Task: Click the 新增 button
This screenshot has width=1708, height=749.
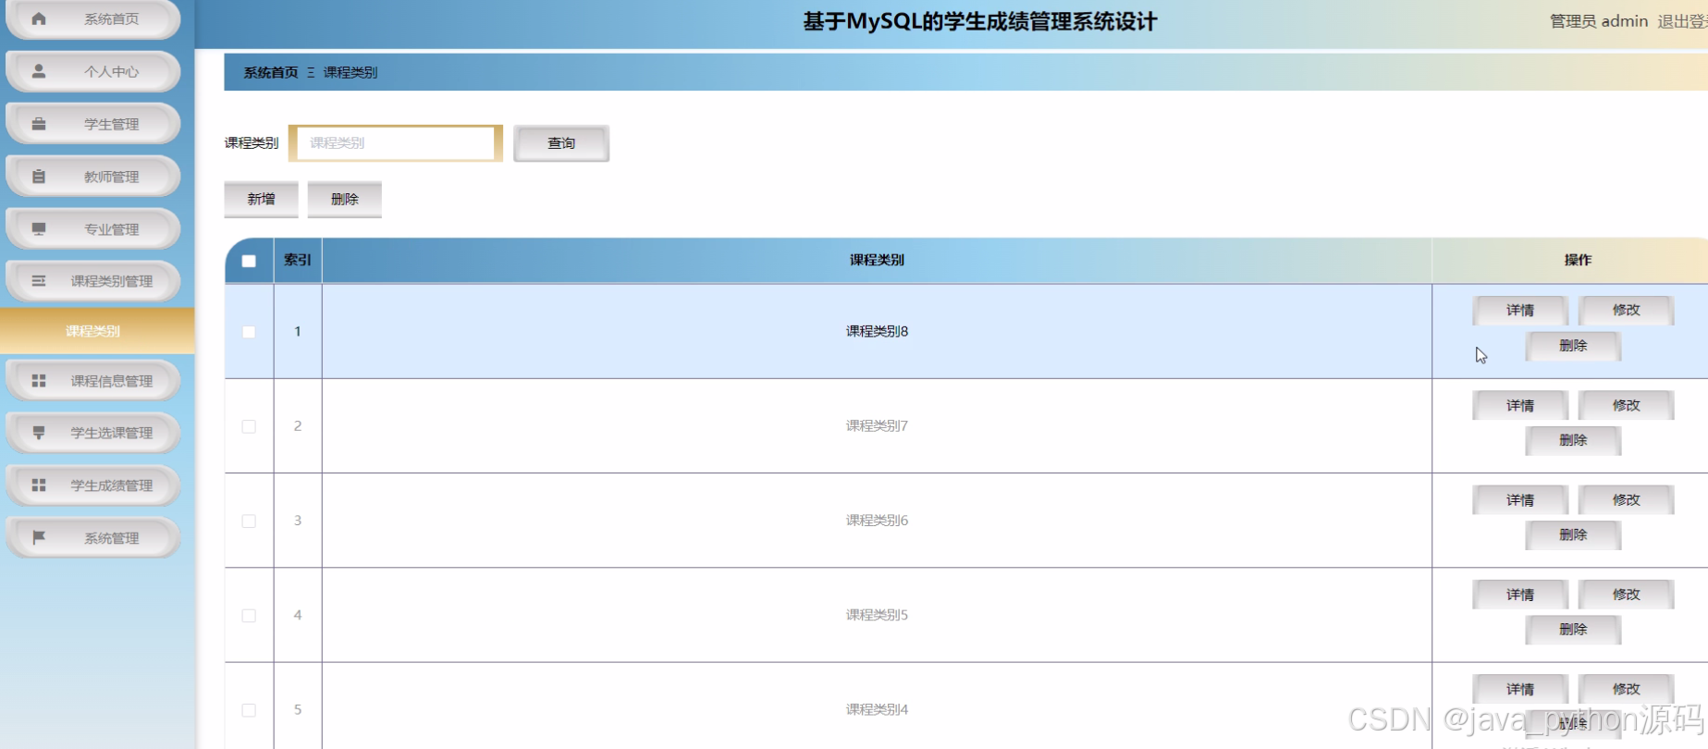Action: (262, 199)
